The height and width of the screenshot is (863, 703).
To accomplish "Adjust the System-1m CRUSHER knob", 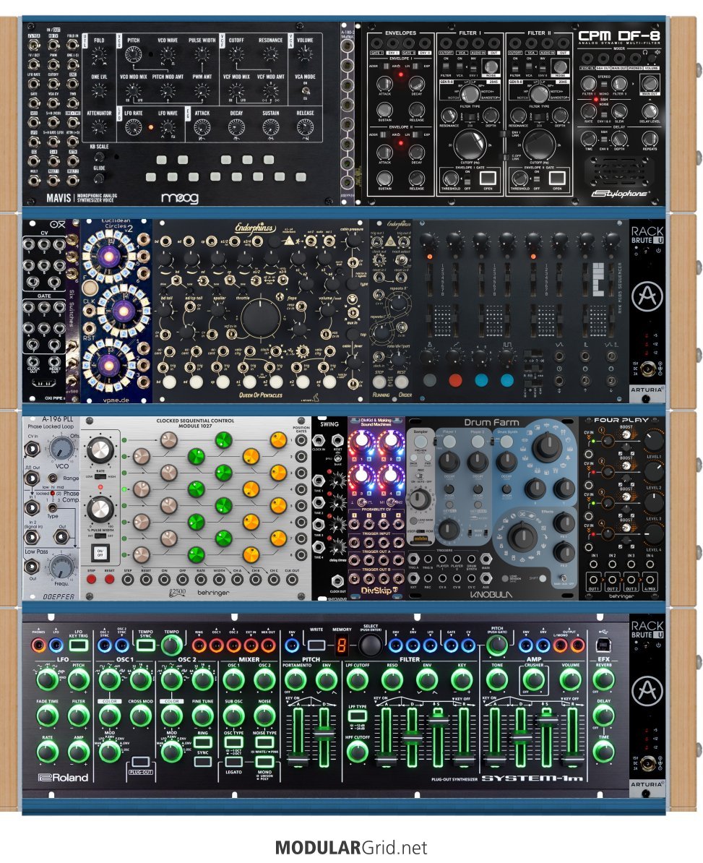I will coord(533,679).
